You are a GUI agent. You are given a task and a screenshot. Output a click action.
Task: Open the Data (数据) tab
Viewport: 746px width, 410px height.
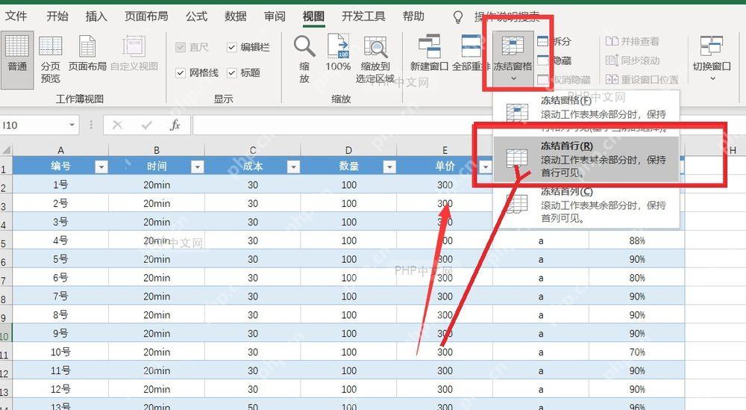coord(236,16)
